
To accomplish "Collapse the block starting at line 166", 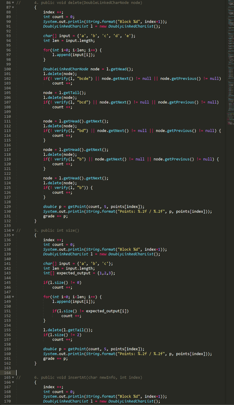I will click(13, 382).
